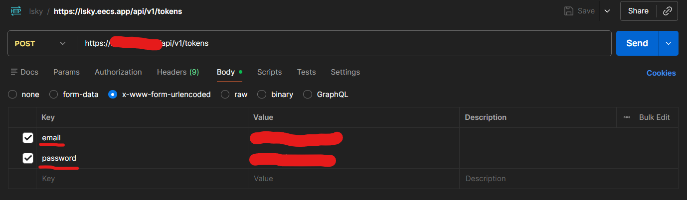687x200 pixels.
Task: Open the Docs panel icon
Action: tap(15, 72)
